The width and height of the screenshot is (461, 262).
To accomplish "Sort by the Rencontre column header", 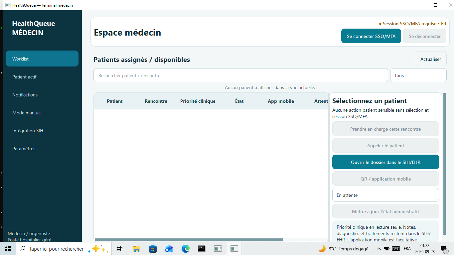I will [x=156, y=101].
